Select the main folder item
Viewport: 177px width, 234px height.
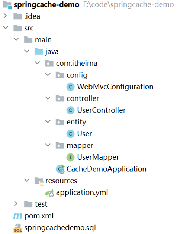click(x=43, y=40)
